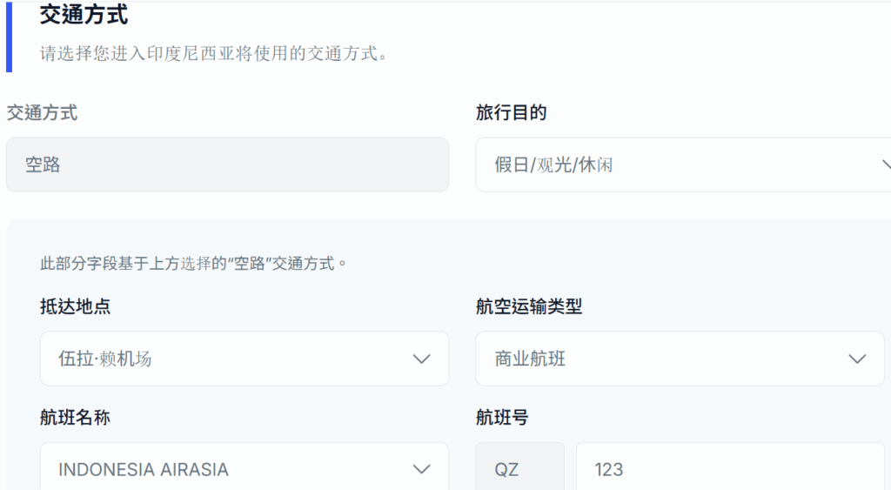Viewport: 891px width, 490px height.
Task: Click the bold 交通方式 section heading
Action: coord(84,15)
